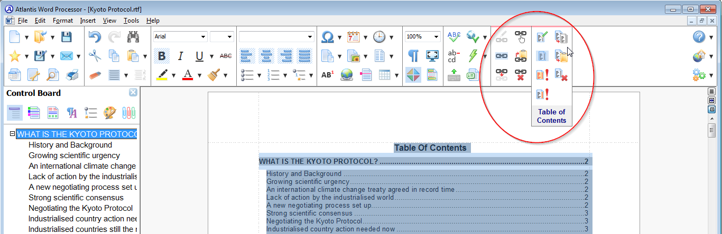
Task: Toggle justify alignment button
Action: pyautogui.click(x=304, y=56)
